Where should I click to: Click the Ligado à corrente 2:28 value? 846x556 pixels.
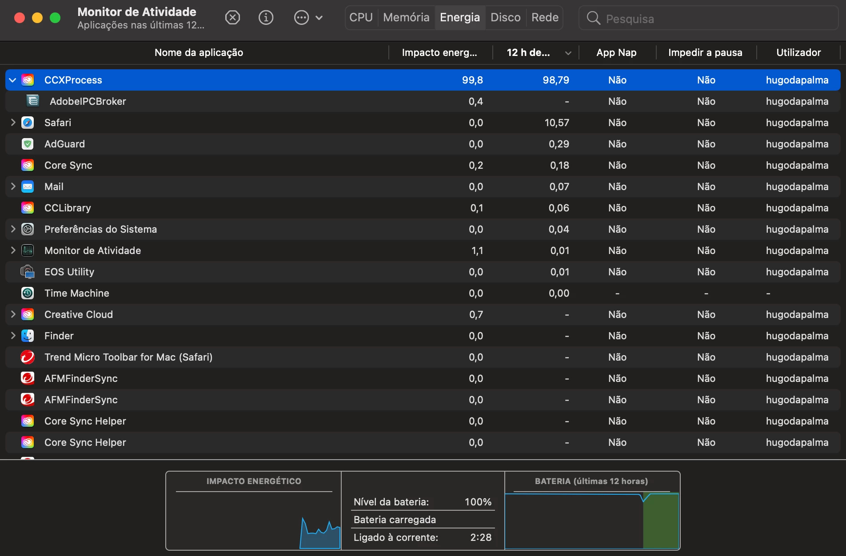click(481, 537)
